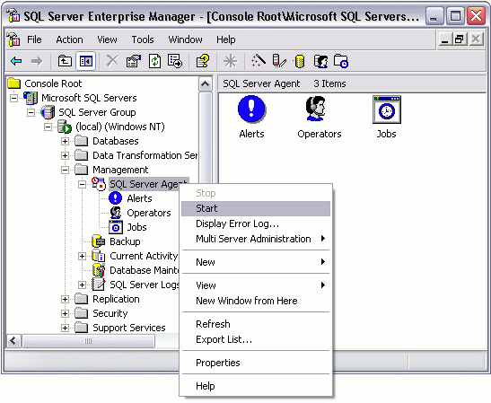Select Alerts node in the tree
This screenshot has width=491, height=403.
pyautogui.click(x=139, y=198)
